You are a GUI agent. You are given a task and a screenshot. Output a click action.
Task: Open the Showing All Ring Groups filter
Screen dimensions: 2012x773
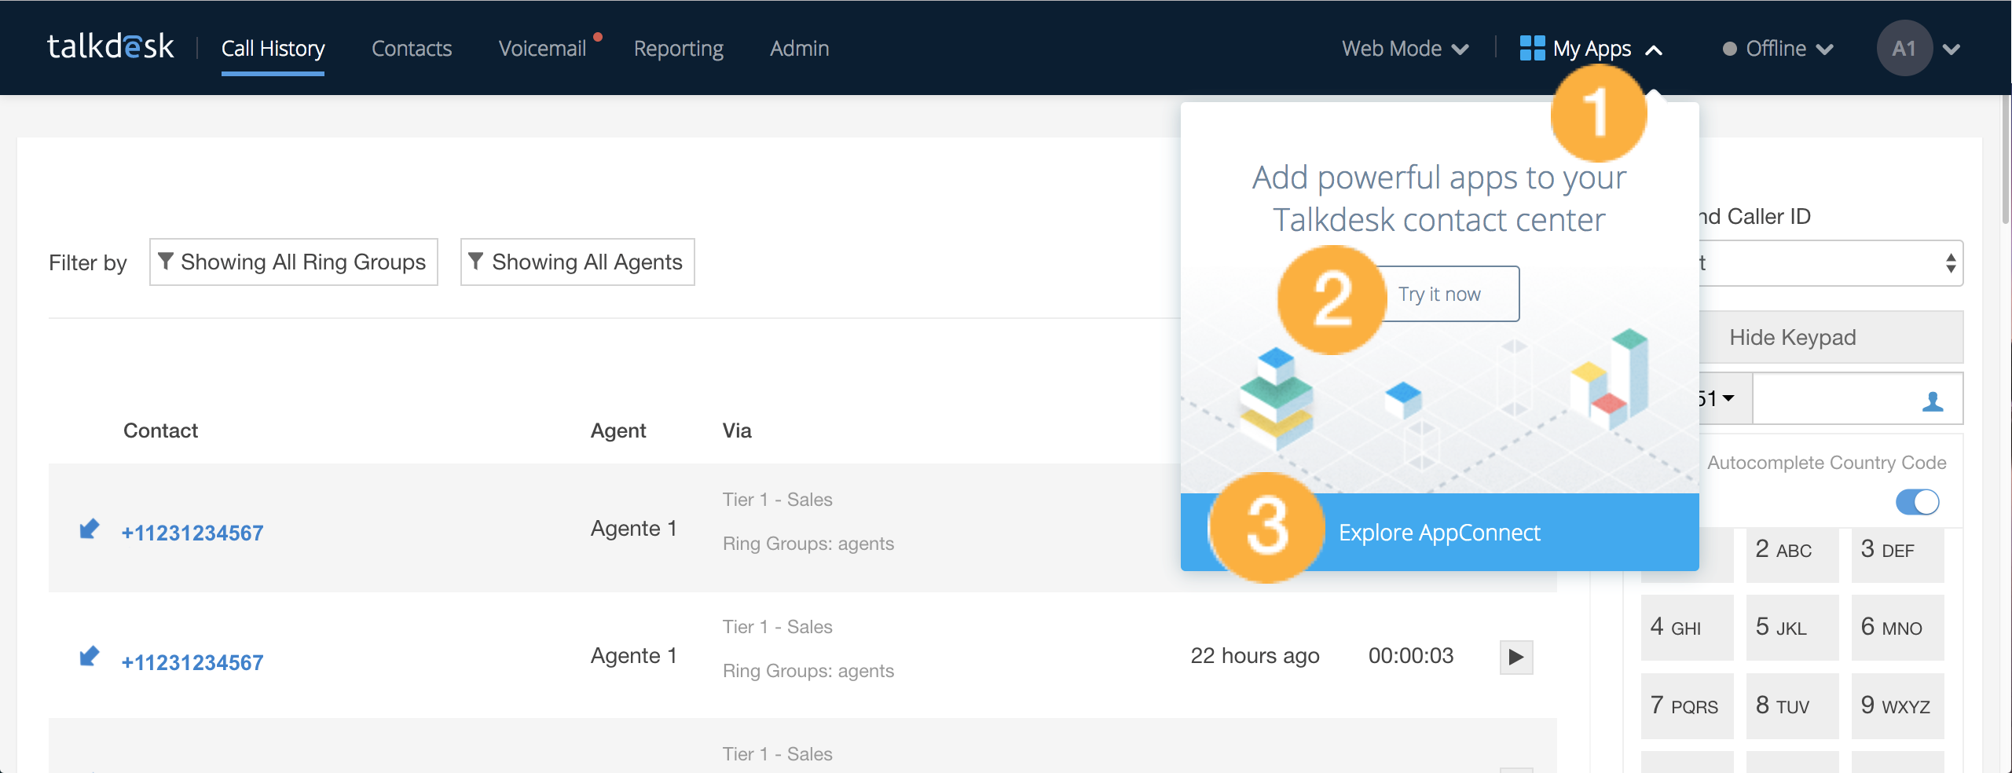(x=294, y=262)
